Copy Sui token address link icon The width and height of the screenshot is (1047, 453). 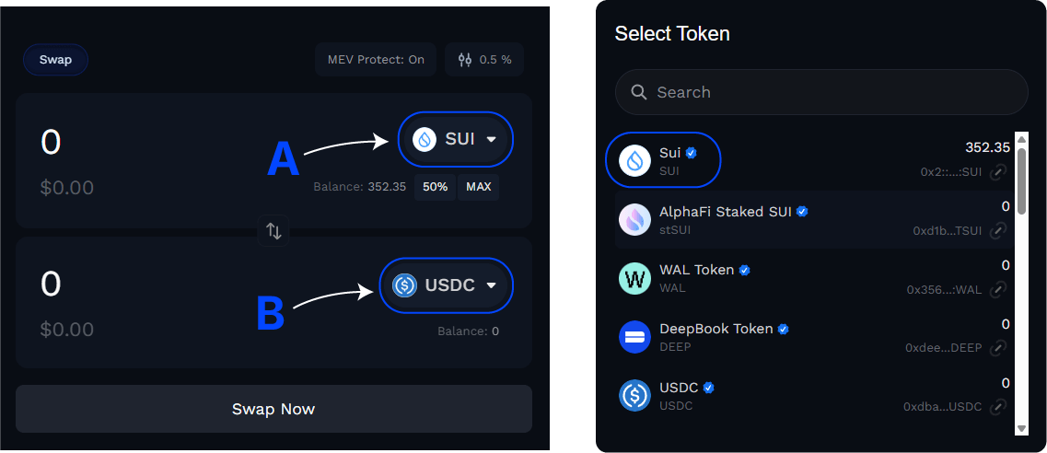pos(997,172)
